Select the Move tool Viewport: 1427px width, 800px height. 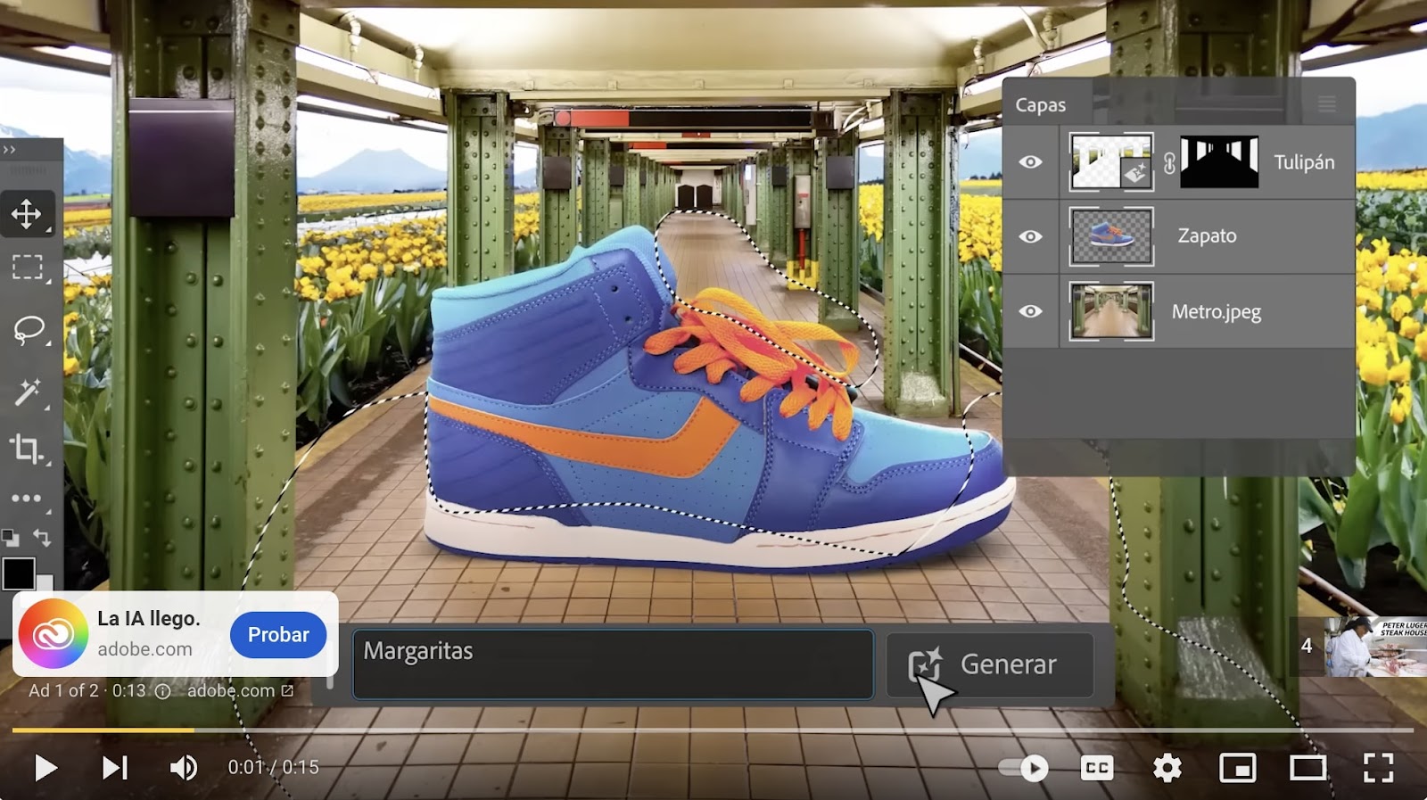point(27,214)
